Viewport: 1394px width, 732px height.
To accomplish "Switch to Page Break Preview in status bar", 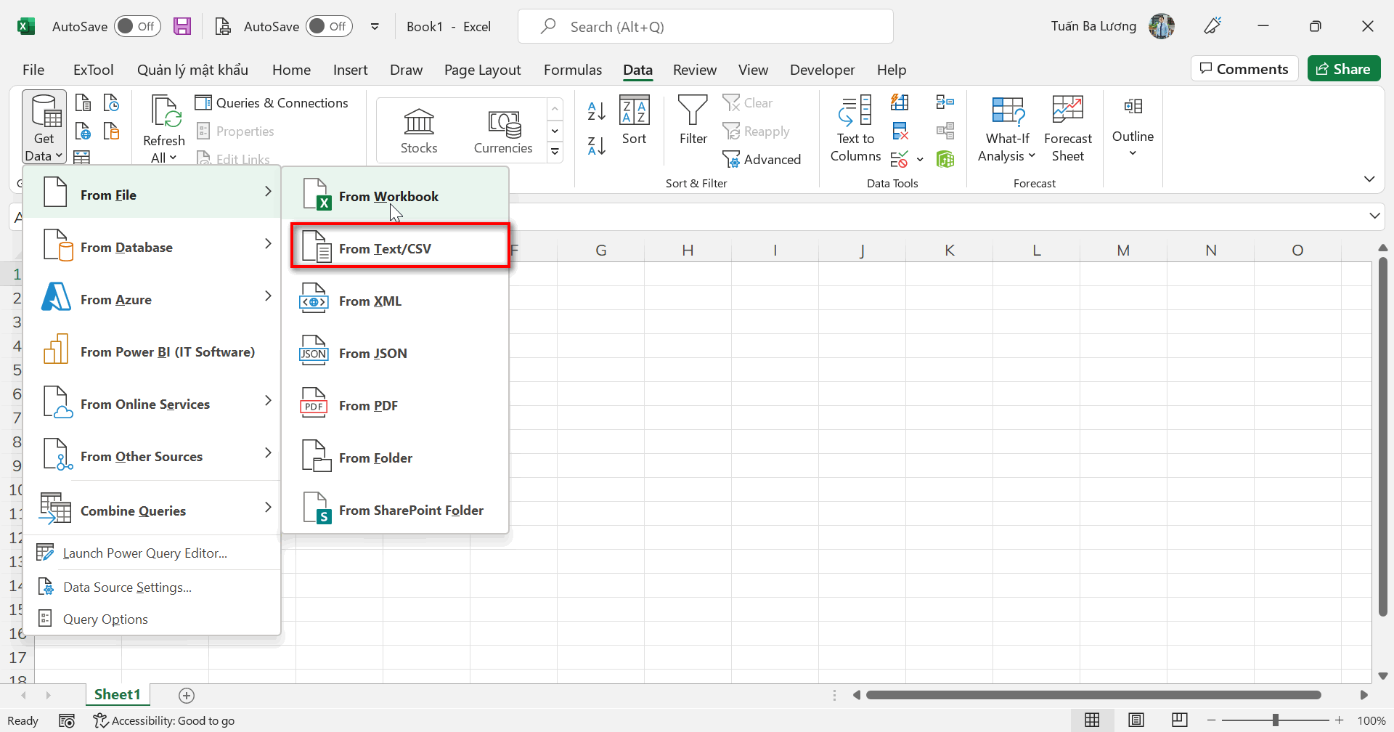I will 1180,720.
